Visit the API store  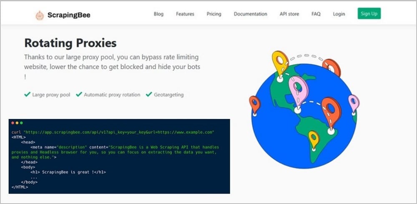coord(289,14)
